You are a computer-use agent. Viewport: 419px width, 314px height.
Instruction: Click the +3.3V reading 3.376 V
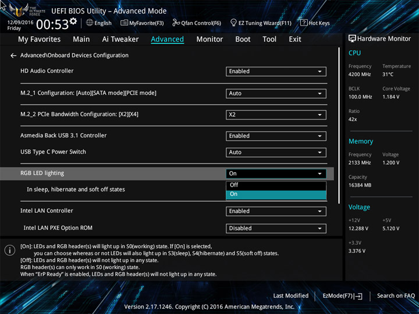tap(357, 251)
